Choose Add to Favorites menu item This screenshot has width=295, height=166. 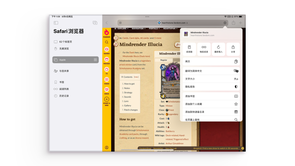point(211,104)
